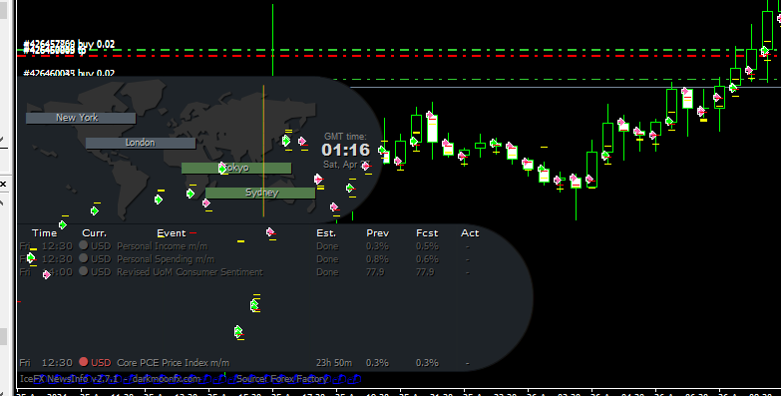Click the 'Fcst' column header
Screen dimensions: 781x396
point(427,233)
